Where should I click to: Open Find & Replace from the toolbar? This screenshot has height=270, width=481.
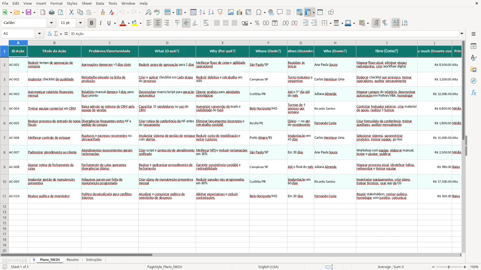(x=148, y=12)
